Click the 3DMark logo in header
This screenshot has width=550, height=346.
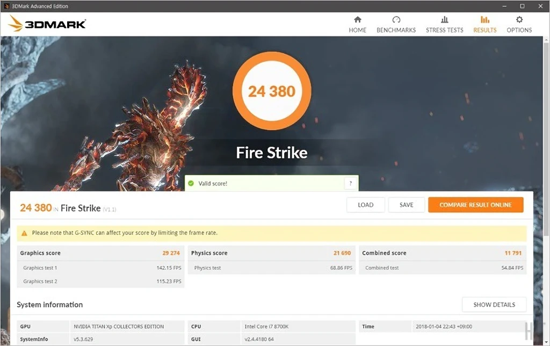(47, 24)
